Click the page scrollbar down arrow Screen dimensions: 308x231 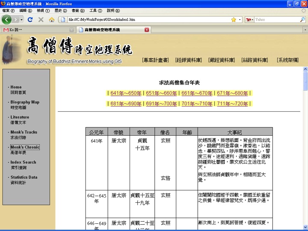tap(305, 227)
